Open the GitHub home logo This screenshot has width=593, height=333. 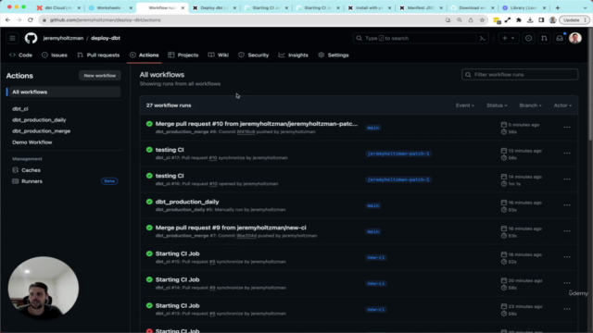[x=31, y=38]
